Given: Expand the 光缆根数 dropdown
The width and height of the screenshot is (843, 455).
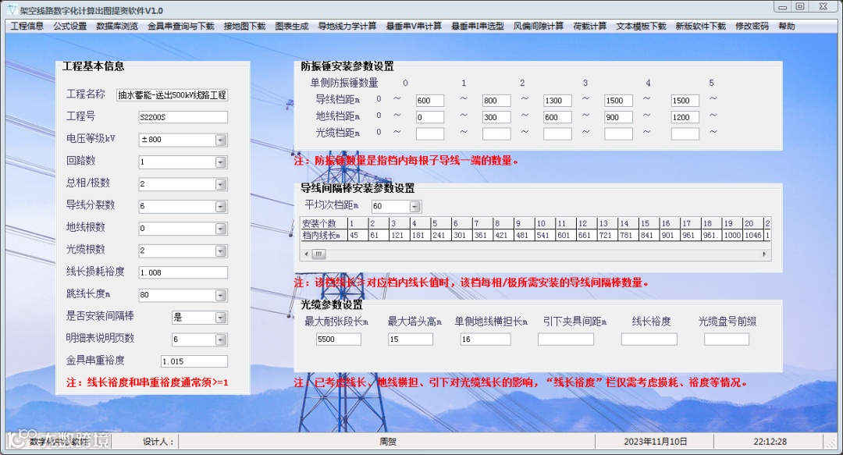Looking at the screenshot, I should [220, 251].
